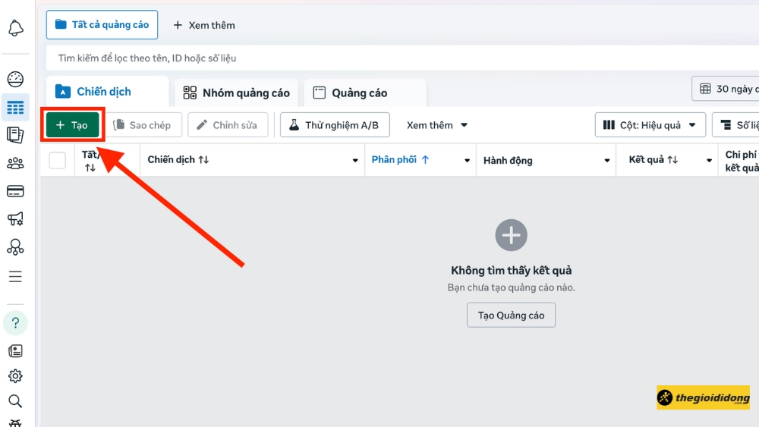Open the billing card icon
759x427 pixels.
click(15, 191)
